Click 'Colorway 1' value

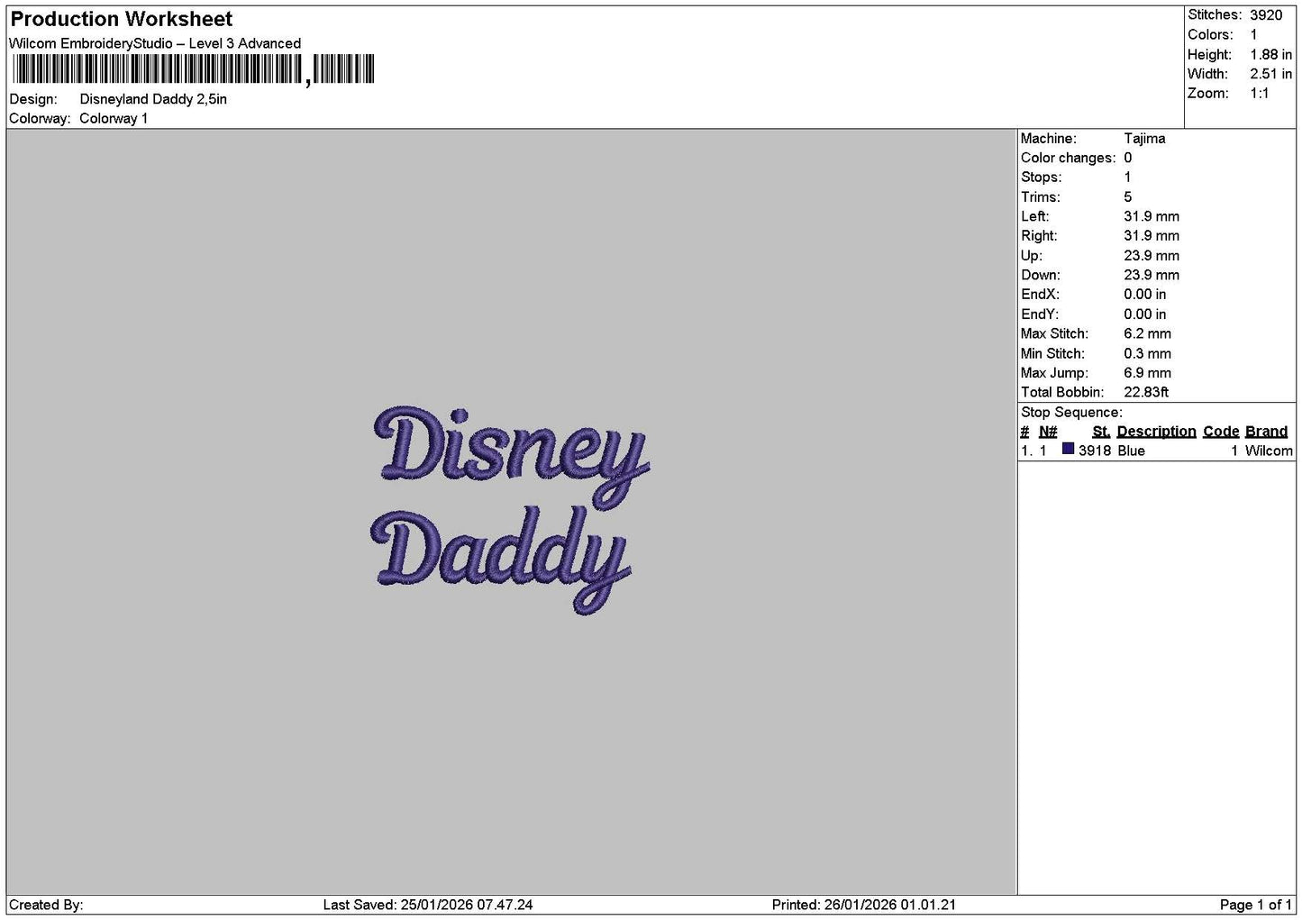pos(114,118)
